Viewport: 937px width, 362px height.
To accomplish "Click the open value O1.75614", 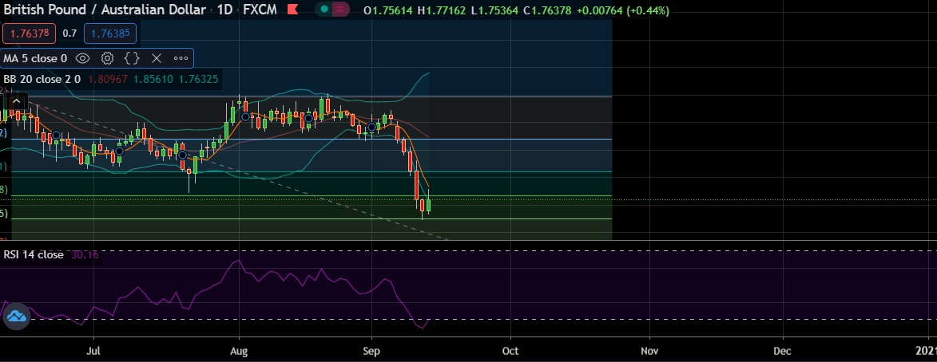I will coord(388,10).
